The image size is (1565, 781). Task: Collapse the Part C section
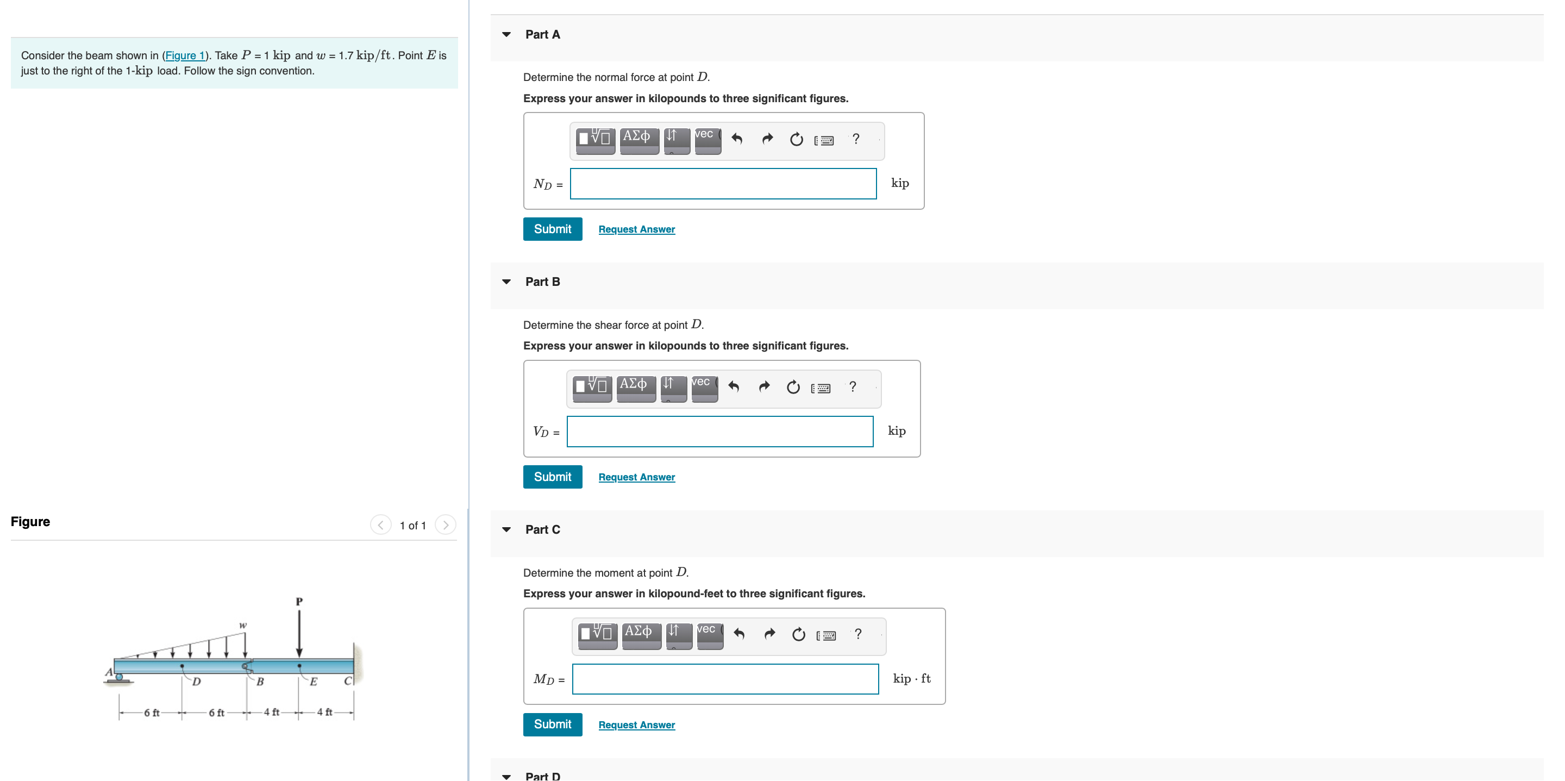pyautogui.click(x=506, y=530)
